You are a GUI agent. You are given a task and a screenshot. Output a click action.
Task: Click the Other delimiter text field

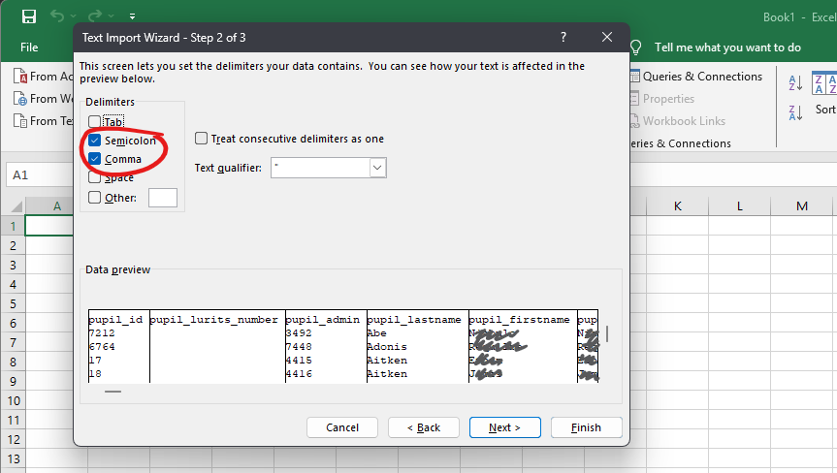(x=162, y=198)
